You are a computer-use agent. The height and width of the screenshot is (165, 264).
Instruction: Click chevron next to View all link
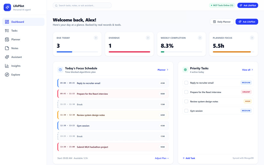click(252, 70)
